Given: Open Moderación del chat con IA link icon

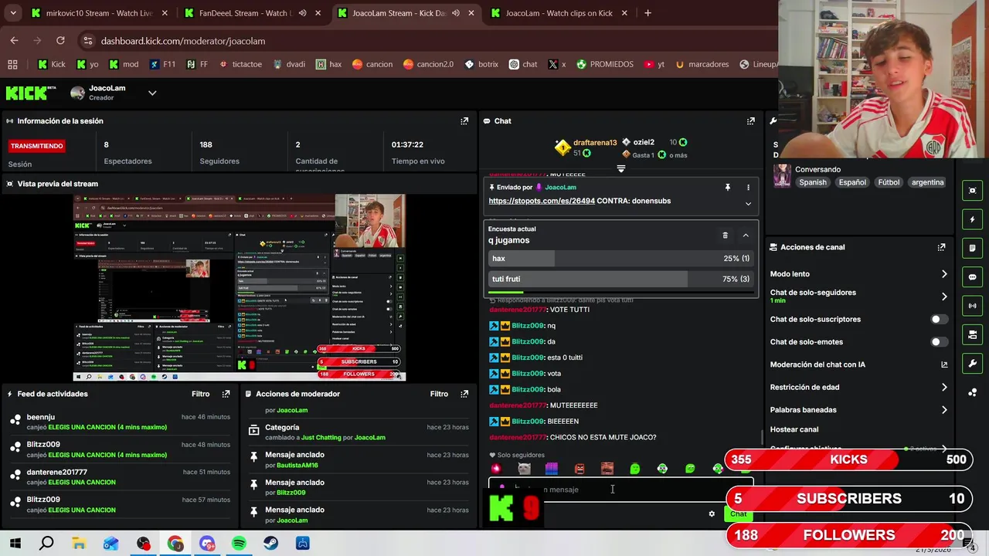Looking at the screenshot, I should [x=944, y=364].
